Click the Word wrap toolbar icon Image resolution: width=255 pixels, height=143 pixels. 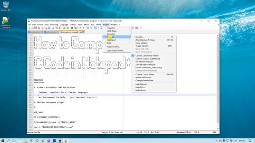click(95, 28)
